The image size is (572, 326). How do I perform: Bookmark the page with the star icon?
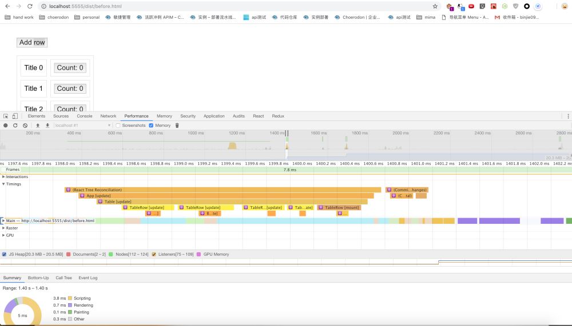tap(435, 6)
